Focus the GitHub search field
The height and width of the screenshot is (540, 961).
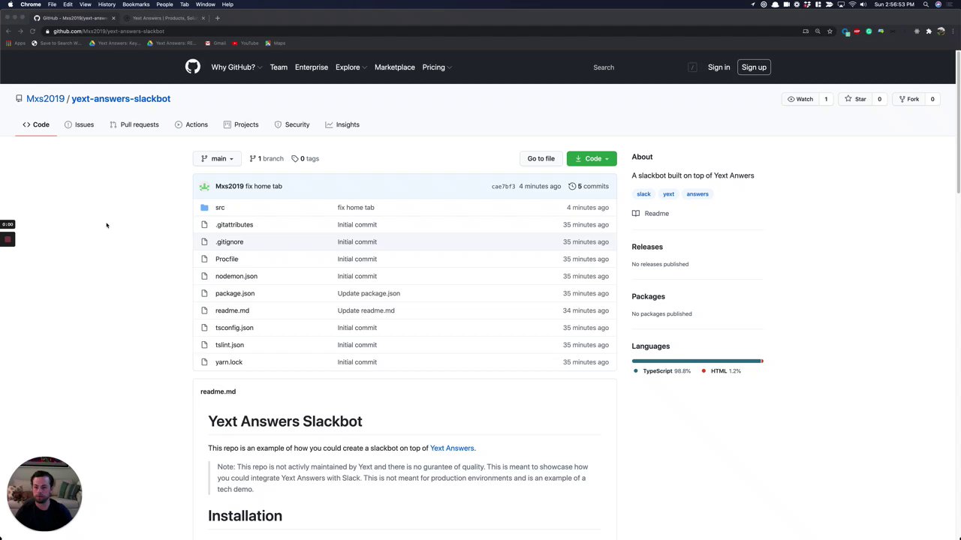coord(643,67)
